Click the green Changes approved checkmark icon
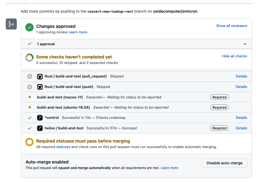Screen dimensions: 266x182 click(x=29, y=27)
